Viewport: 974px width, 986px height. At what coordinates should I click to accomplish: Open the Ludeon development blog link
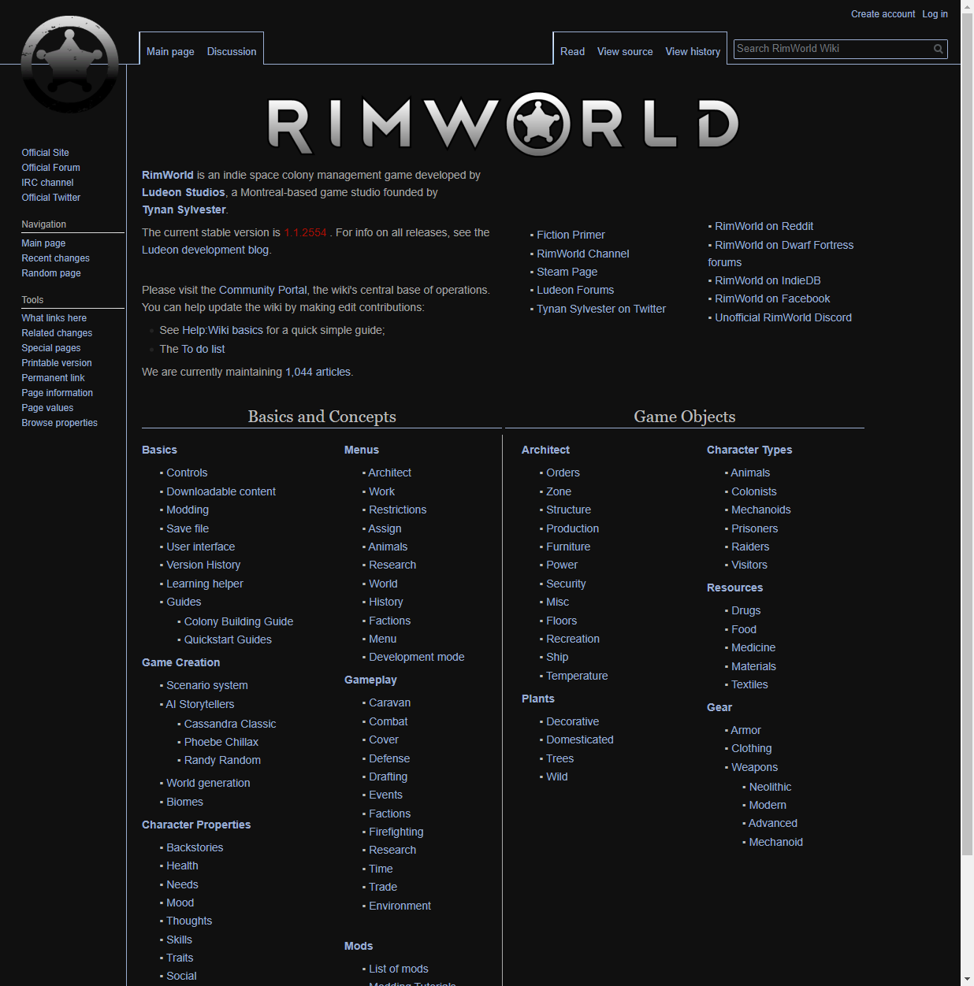coord(205,250)
